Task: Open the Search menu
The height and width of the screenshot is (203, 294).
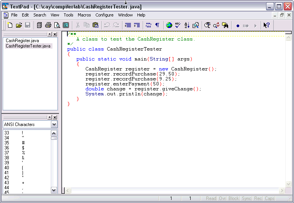Action: (40, 15)
